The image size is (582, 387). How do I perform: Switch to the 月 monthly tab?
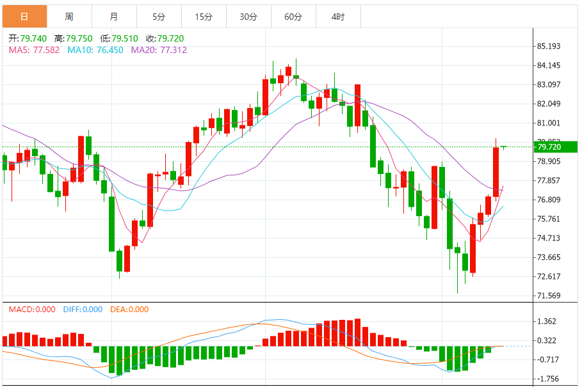[x=115, y=16]
